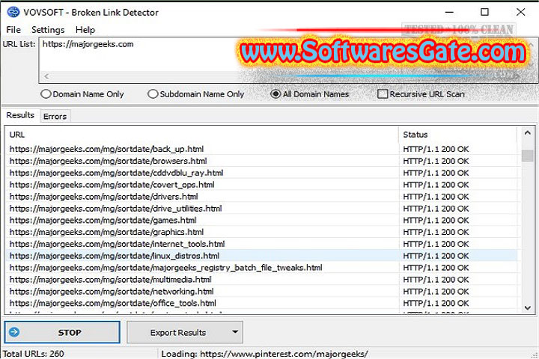Click the results scrollbar down arrow
This screenshot has width=539, height=359.
coord(527,308)
